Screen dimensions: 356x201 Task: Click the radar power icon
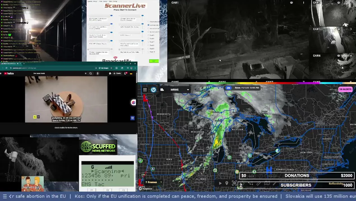pyautogui.click(x=153, y=90)
